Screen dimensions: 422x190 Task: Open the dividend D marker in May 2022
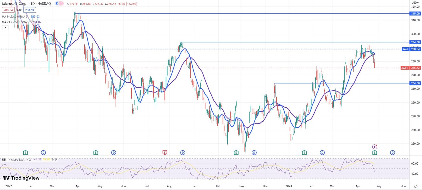113,152
